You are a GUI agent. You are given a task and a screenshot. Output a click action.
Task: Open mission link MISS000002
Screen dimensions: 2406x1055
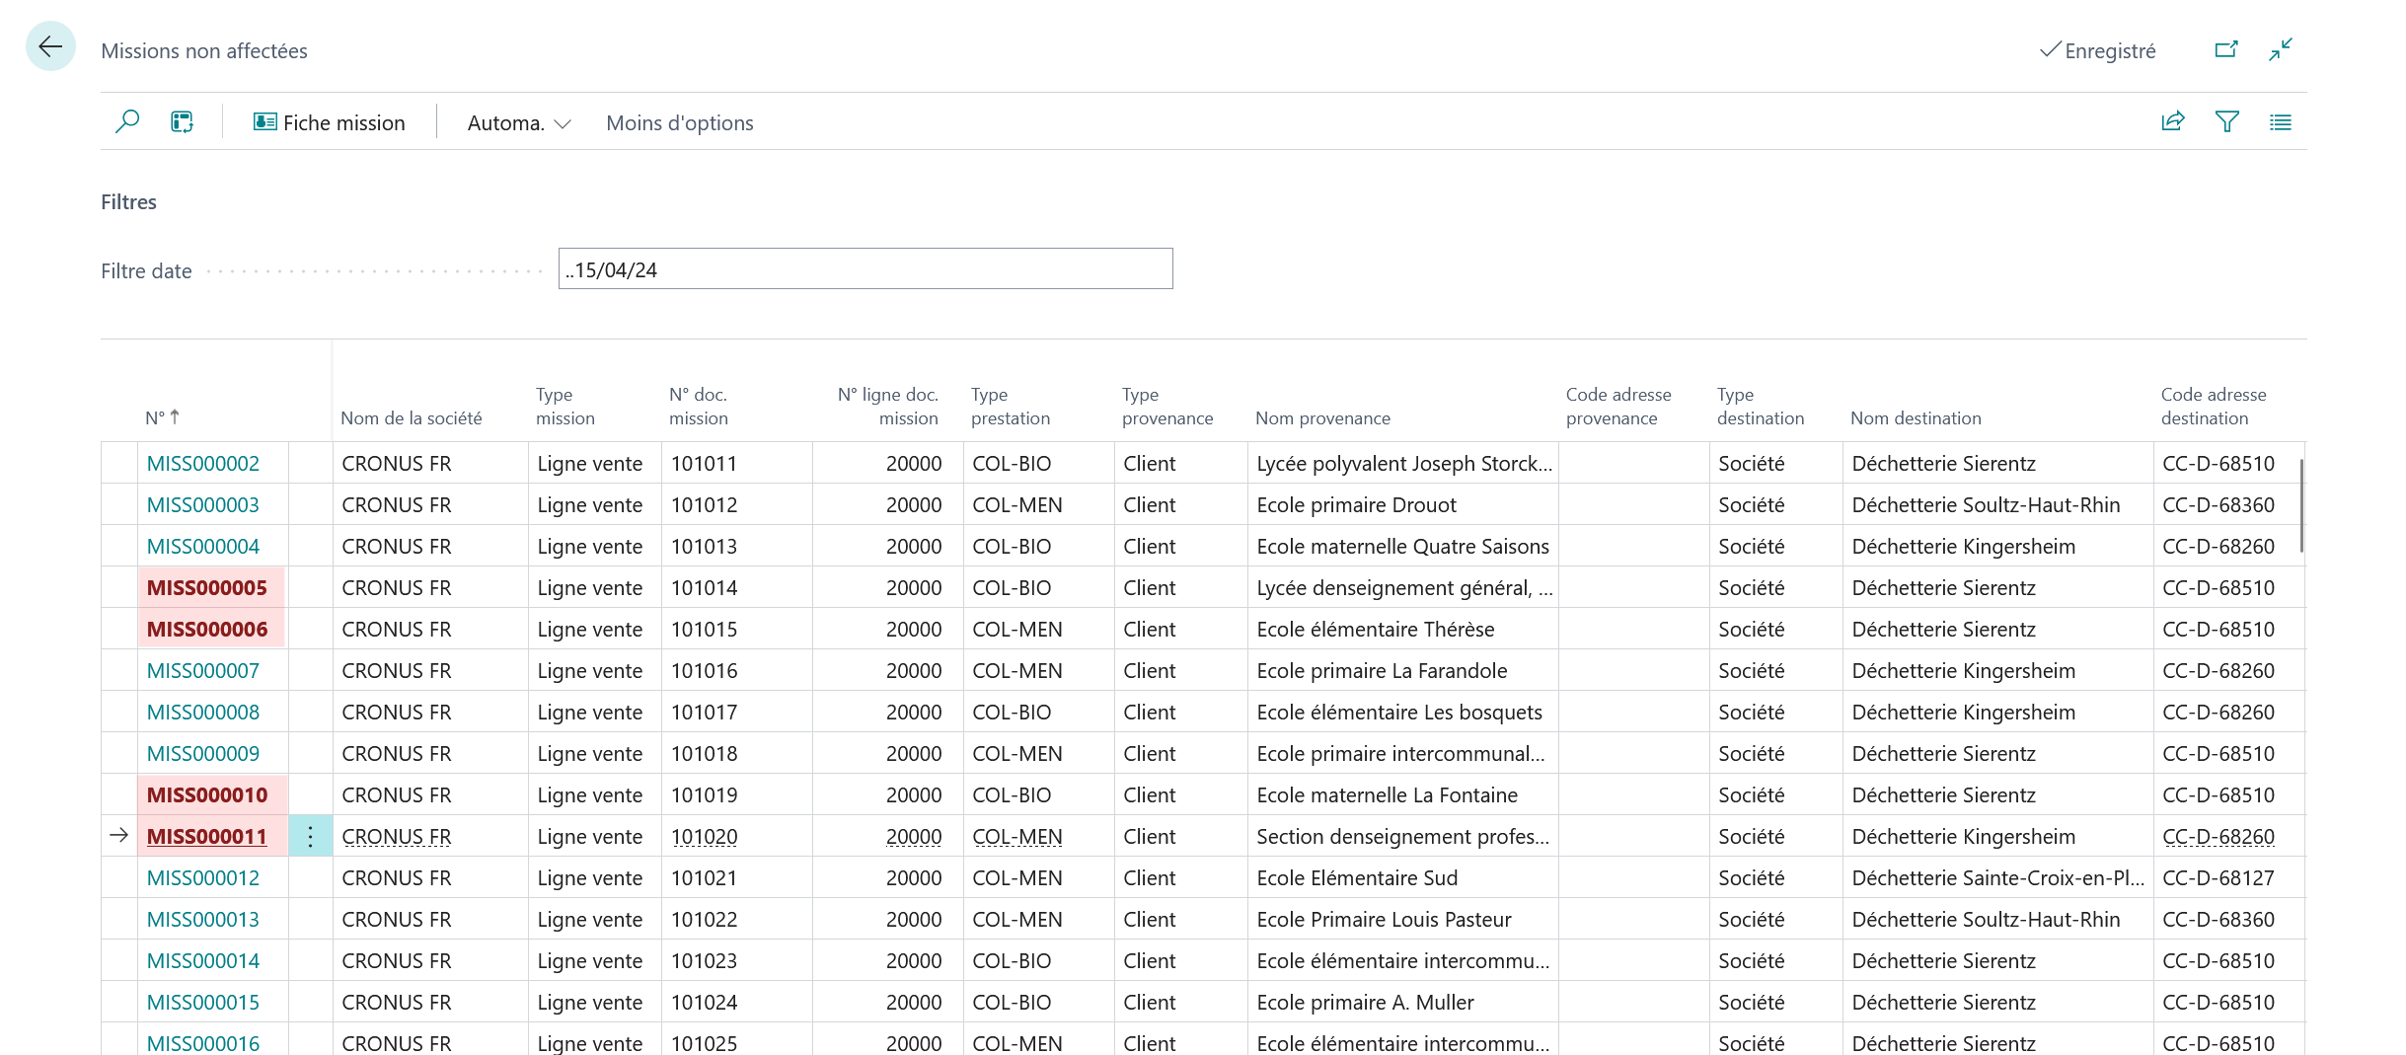pyautogui.click(x=202, y=464)
